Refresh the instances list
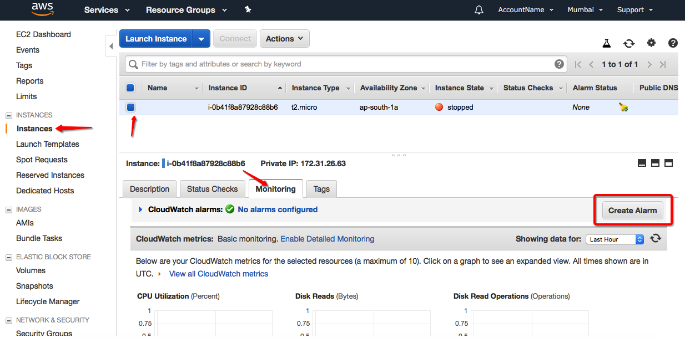Image resolution: width=685 pixels, height=338 pixels. point(629,43)
